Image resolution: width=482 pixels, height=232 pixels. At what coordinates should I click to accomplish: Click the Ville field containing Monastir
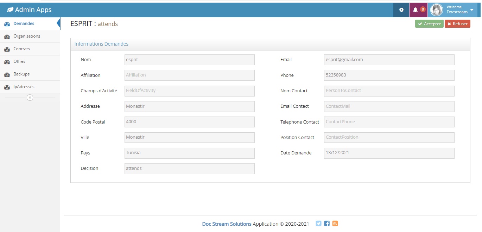pyautogui.click(x=190, y=137)
